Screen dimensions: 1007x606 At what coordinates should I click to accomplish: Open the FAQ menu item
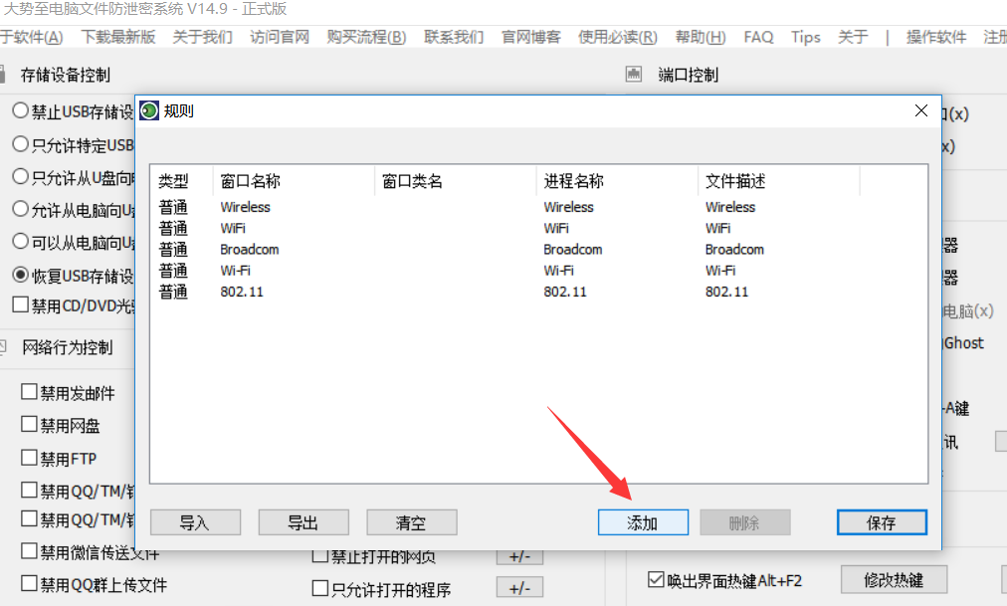point(758,37)
